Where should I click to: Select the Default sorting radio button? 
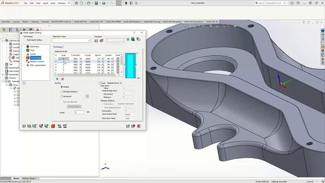(61, 87)
